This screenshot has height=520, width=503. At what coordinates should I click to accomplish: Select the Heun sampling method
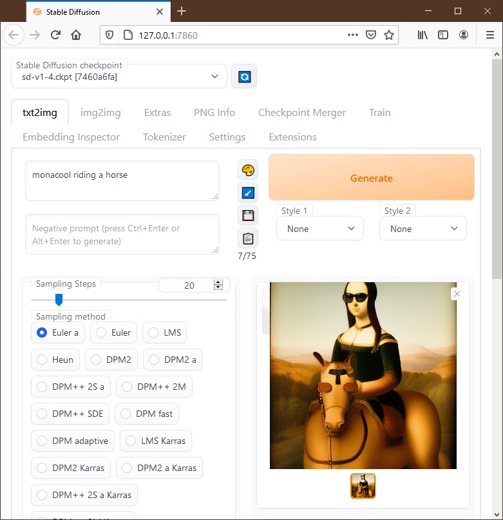55,360
